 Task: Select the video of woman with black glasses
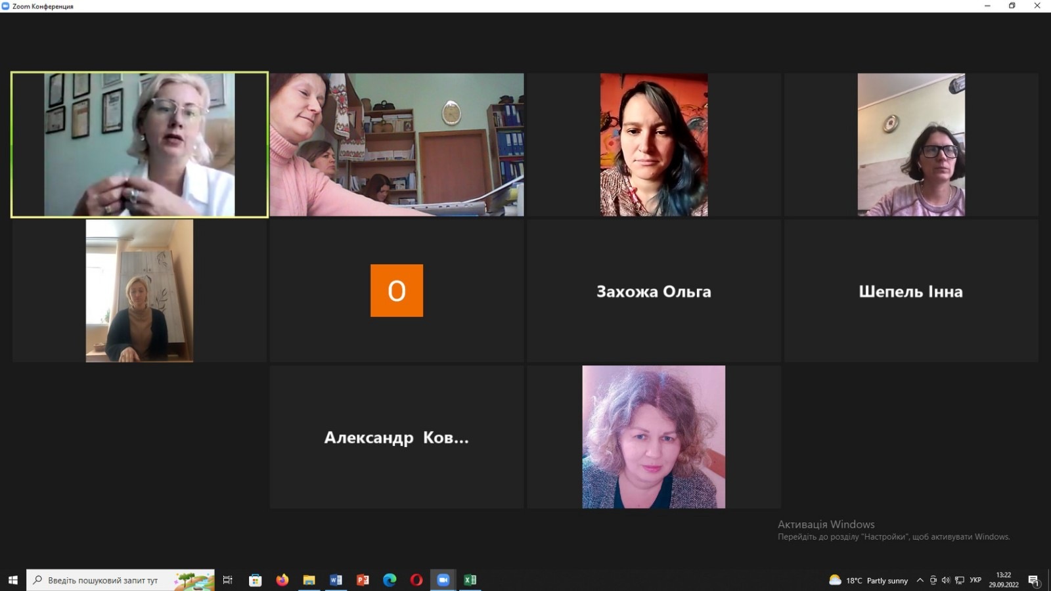pos(911,144)
